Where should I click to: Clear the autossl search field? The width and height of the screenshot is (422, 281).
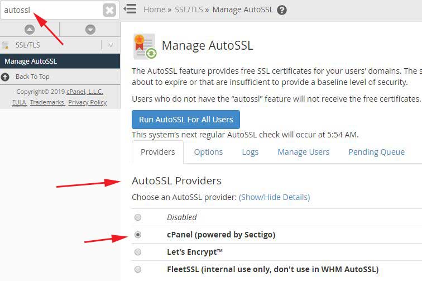click(x=109, y=10)
